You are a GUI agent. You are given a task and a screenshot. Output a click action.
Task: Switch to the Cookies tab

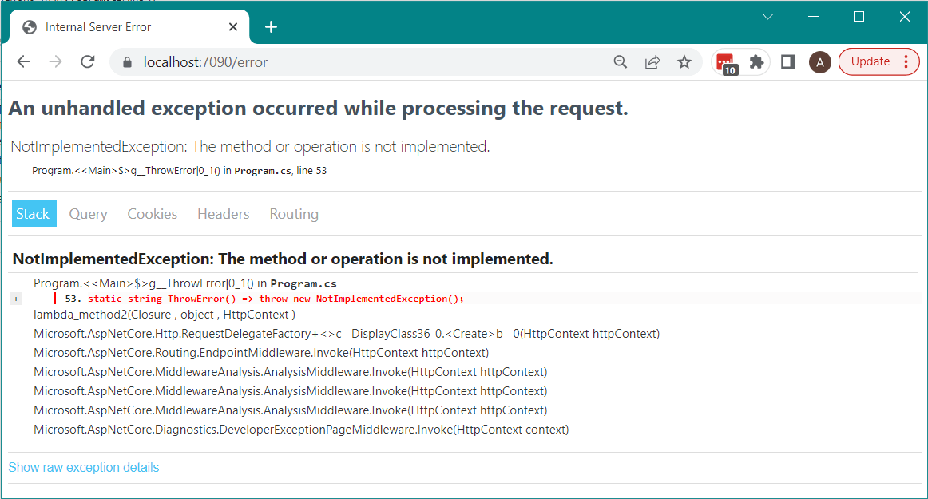[152, 214]
